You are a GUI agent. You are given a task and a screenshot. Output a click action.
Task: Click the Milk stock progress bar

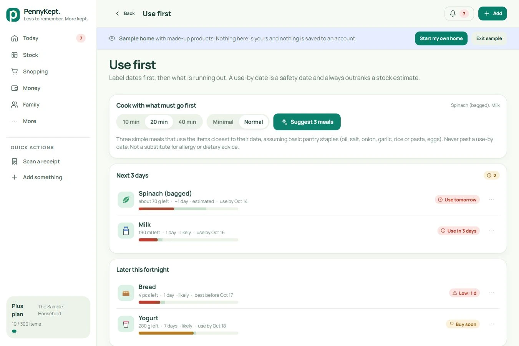[188, 240]
